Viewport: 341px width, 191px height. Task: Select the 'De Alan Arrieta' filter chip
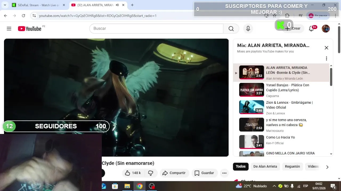tap(265, 166)
